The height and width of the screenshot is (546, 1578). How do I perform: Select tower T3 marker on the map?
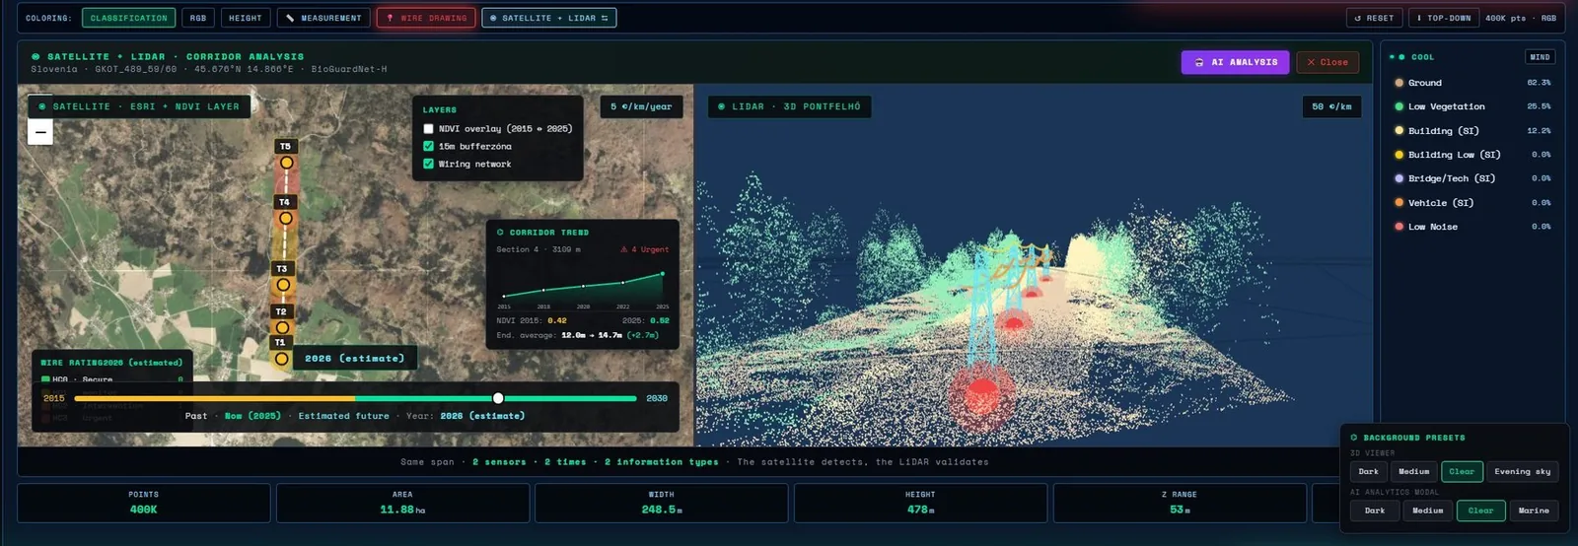tap(283, 285)
